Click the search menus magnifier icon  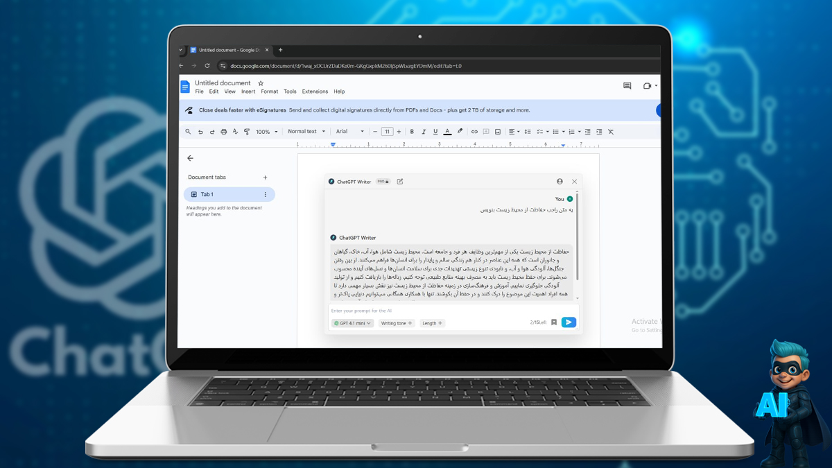(x=188, y=132)
